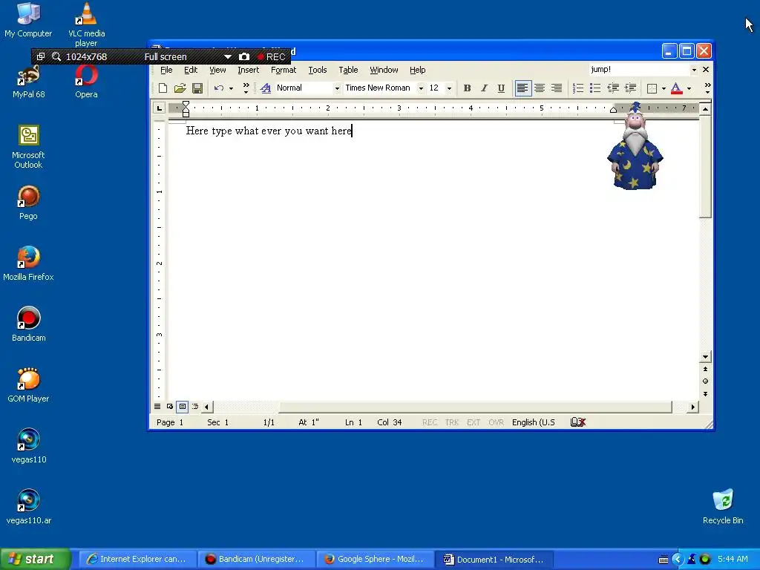Switch to Google Sphere Firefox taskbar item
This screenshot has height=570, width=760.
(x=375, y=560)
